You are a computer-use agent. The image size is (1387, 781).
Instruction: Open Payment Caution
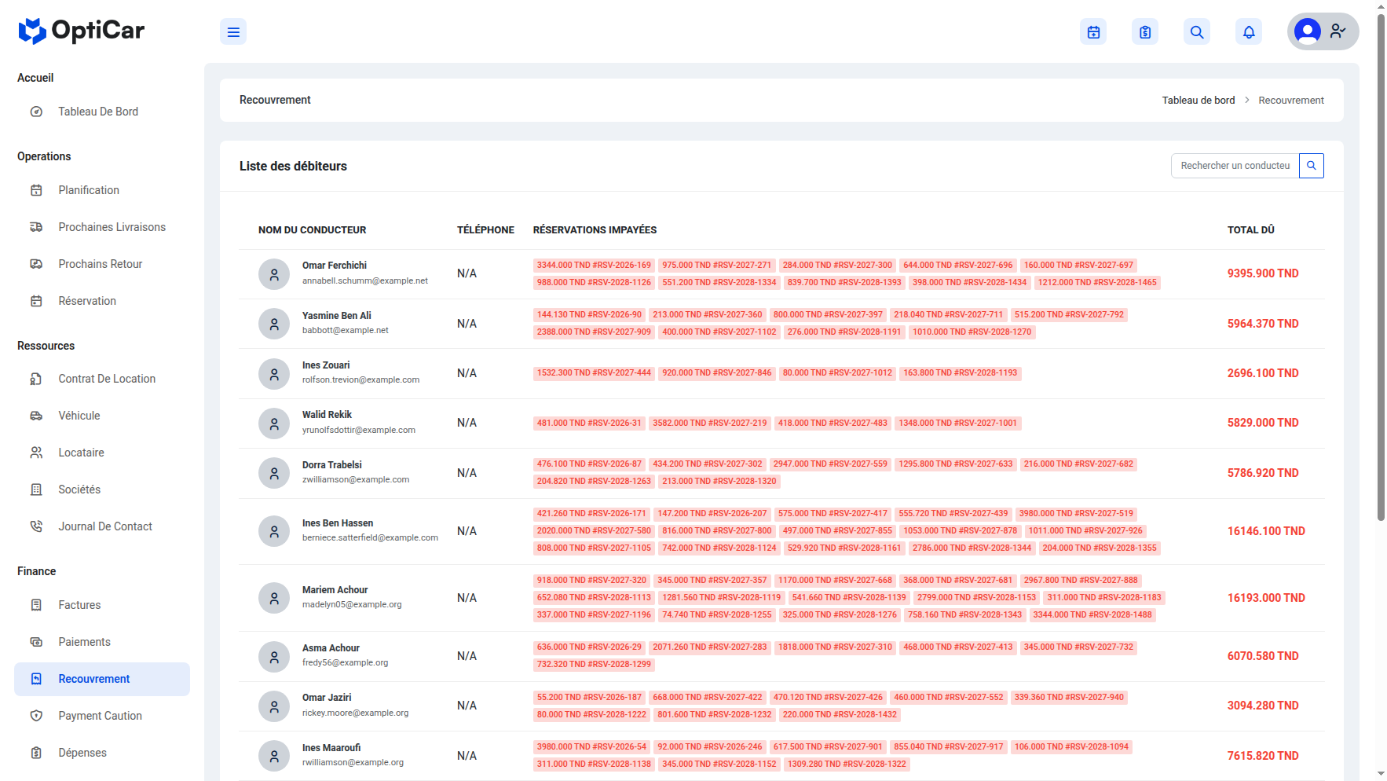tap(102, 716)
